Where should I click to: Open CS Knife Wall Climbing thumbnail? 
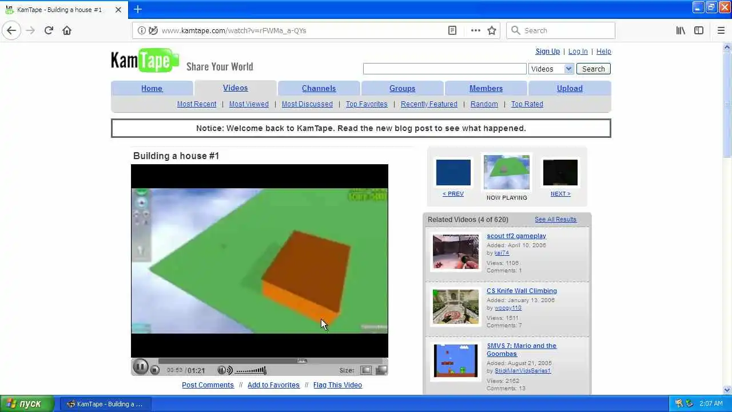pos(455,307)
